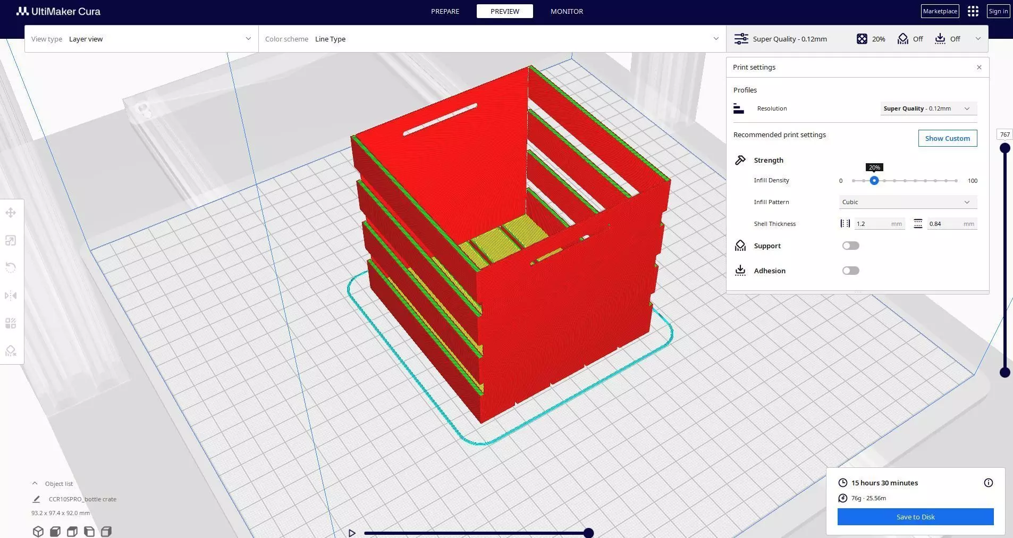This screenshot has height=538, width=1013.
Task: Open the Per Model Settings tool
Action: point(11,323)
